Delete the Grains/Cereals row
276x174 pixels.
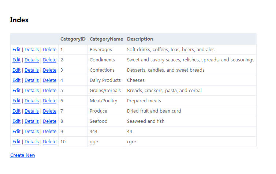49,91
